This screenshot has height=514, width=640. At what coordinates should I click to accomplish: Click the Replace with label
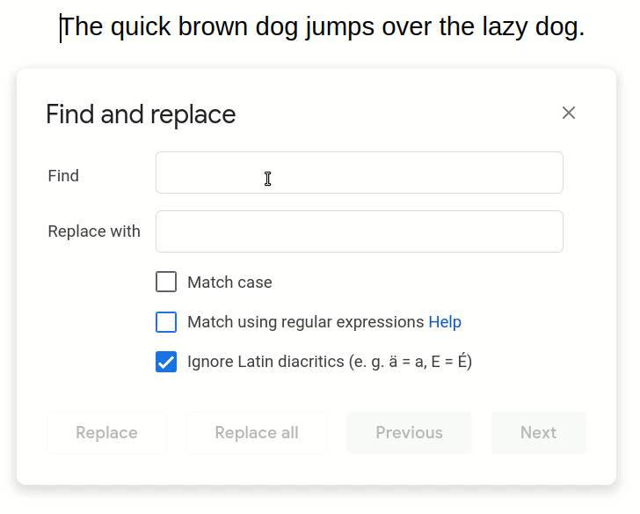94,231
